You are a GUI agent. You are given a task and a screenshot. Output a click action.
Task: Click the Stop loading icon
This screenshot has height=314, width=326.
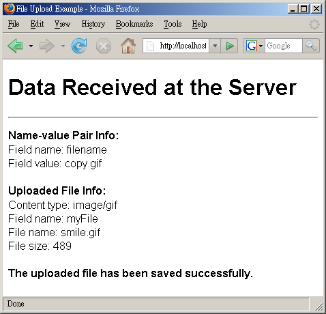104,46
